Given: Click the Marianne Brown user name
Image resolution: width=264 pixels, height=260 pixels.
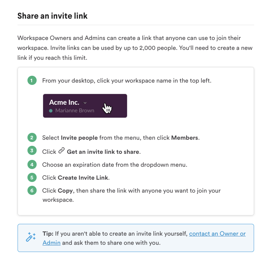Looking at the screenshot, I should pyautogui.click(x=75, y=110).
